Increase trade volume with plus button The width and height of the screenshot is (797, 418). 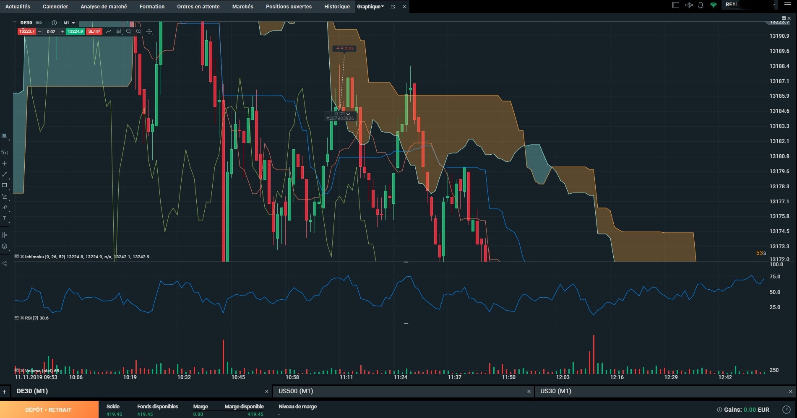click(x=63, y=31)
